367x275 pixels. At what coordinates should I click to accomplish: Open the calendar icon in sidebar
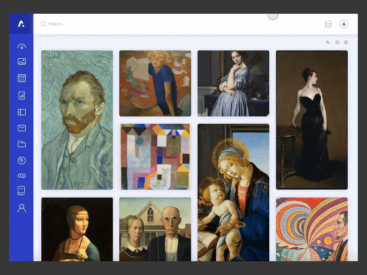pyautogui.click(x=22, y=78)
